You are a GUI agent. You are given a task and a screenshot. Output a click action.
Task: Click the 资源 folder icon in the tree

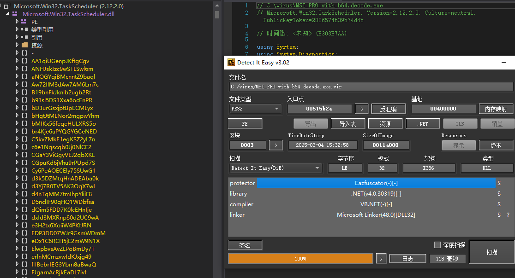pos(24,45)
